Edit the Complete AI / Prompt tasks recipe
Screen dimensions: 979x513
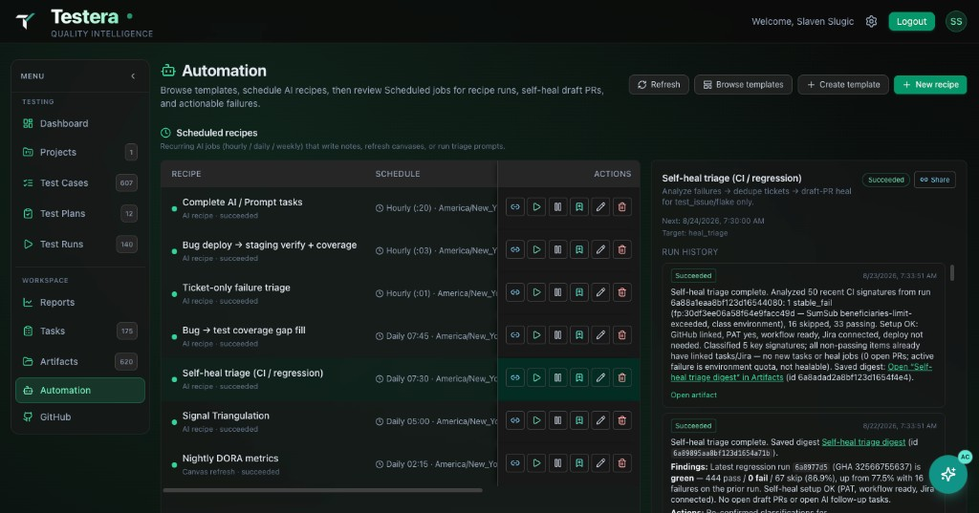600,207
